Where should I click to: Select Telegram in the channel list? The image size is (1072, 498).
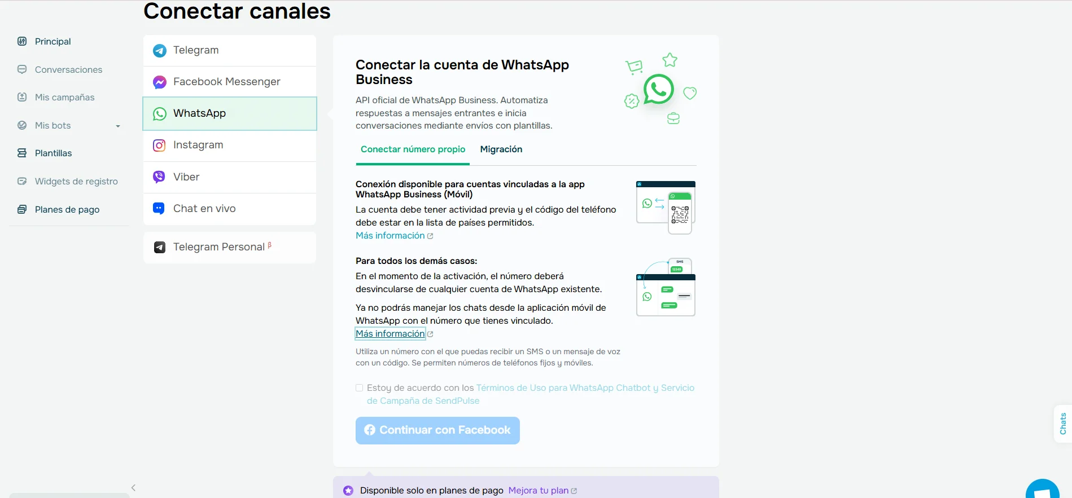click(230, 50)
